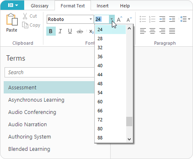Viewport: 193px width, 159px height.
Task: Choose font size 28 in list
Action: [110, 39]
